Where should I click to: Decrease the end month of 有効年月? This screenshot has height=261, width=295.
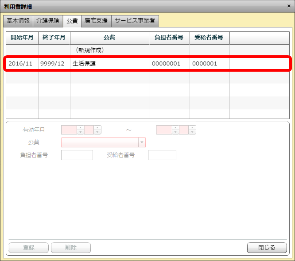point(192,132)
